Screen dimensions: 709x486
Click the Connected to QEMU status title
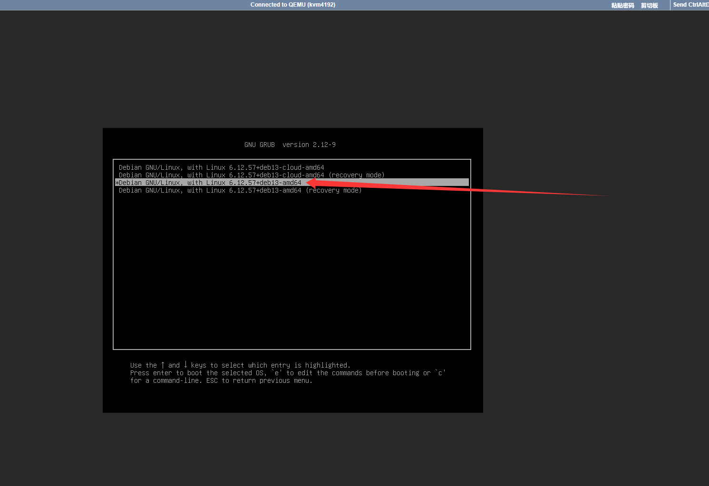[x=292, y=5]
